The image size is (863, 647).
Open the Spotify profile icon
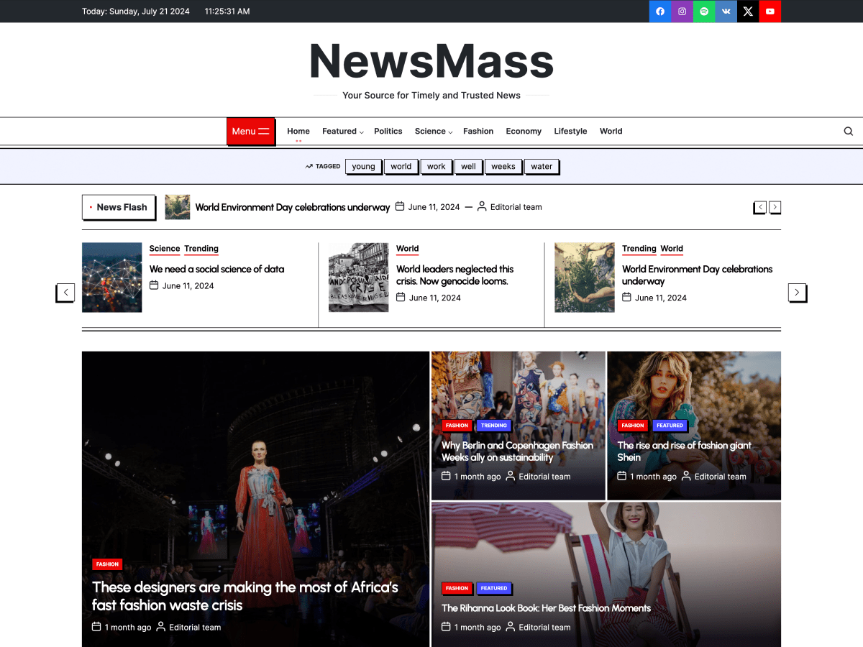point(703,12)
